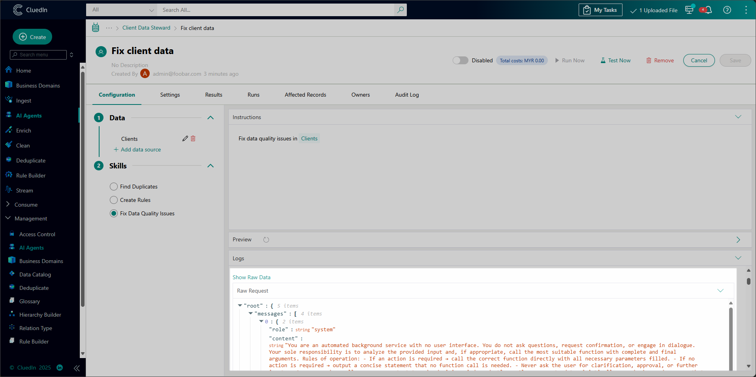Open the notifications bell icon
Image resolution: width=756 pixels, height=377 pixels.
[x=708, y=10]
